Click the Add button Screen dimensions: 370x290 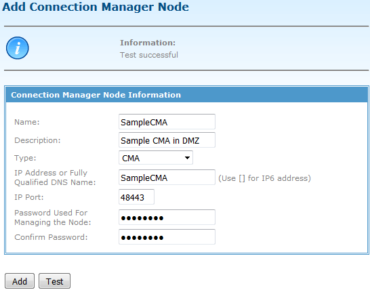pos(20,281)
